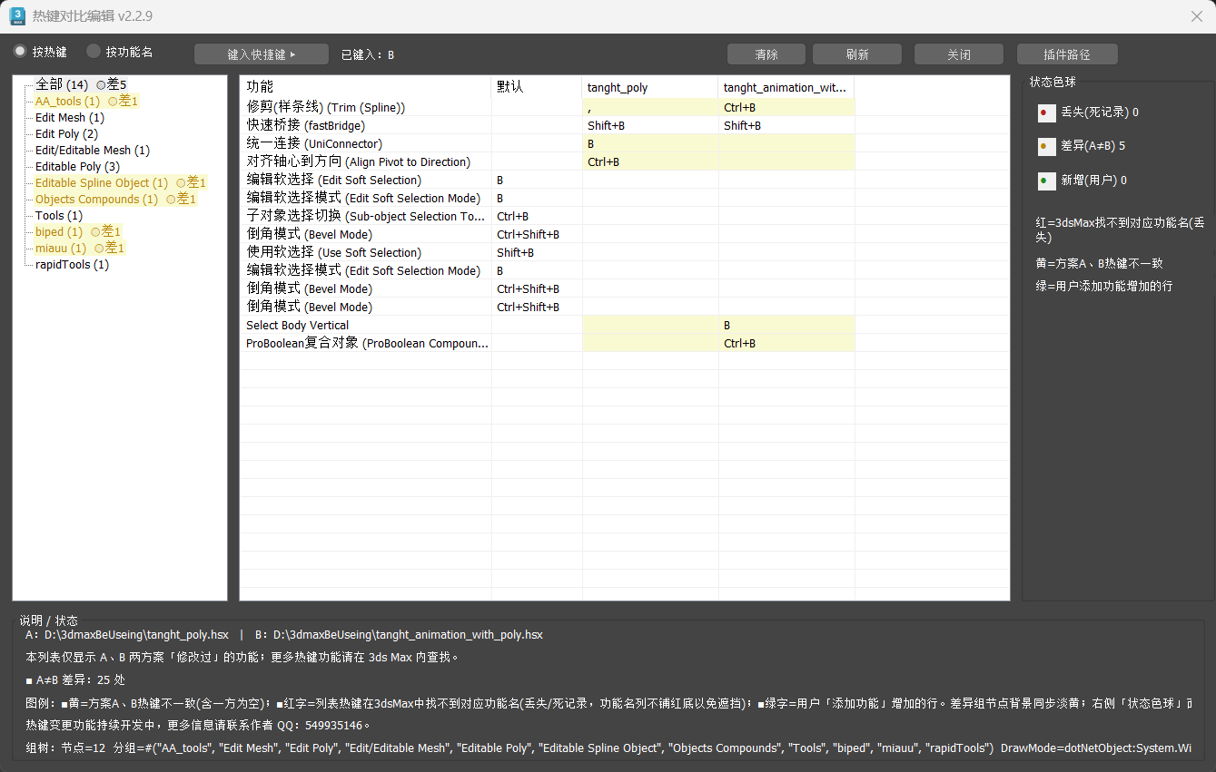The image size is (1216, 772).
Task: Toggle the yellow 差异(A≠B) status ball
Action: click(1046, 146)
